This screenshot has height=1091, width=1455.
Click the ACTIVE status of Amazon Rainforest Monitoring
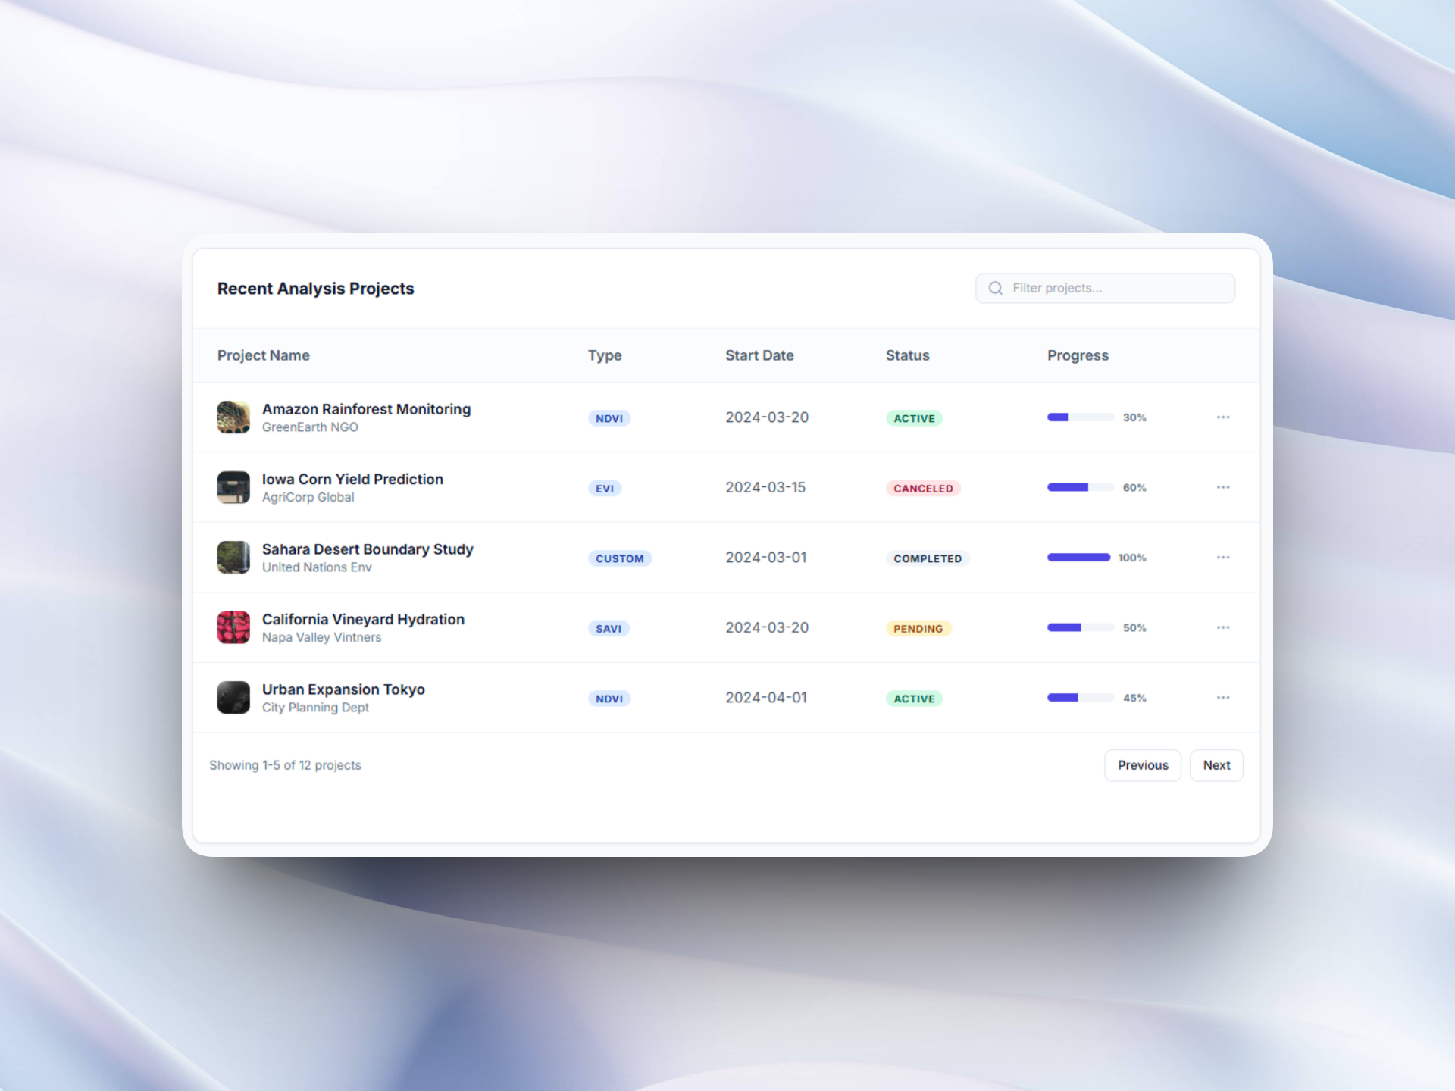pyautogui.click(x=914, y=418)
